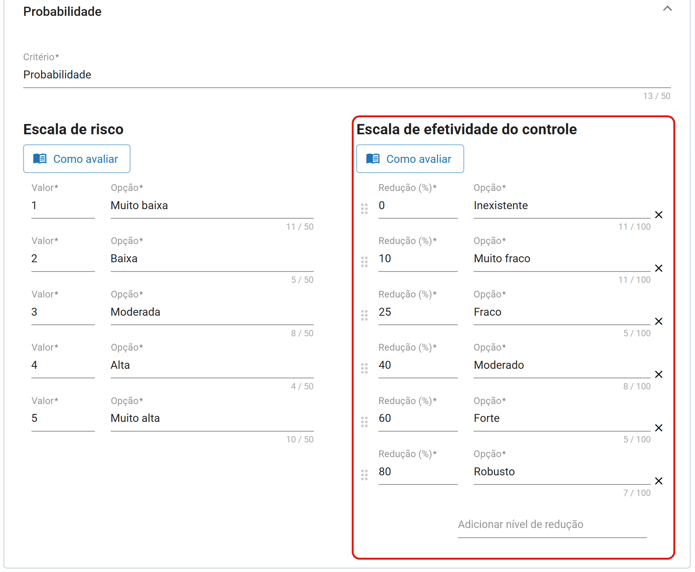Edit the Valor field containing 1
695x572 pixels.
pos(63,206)
